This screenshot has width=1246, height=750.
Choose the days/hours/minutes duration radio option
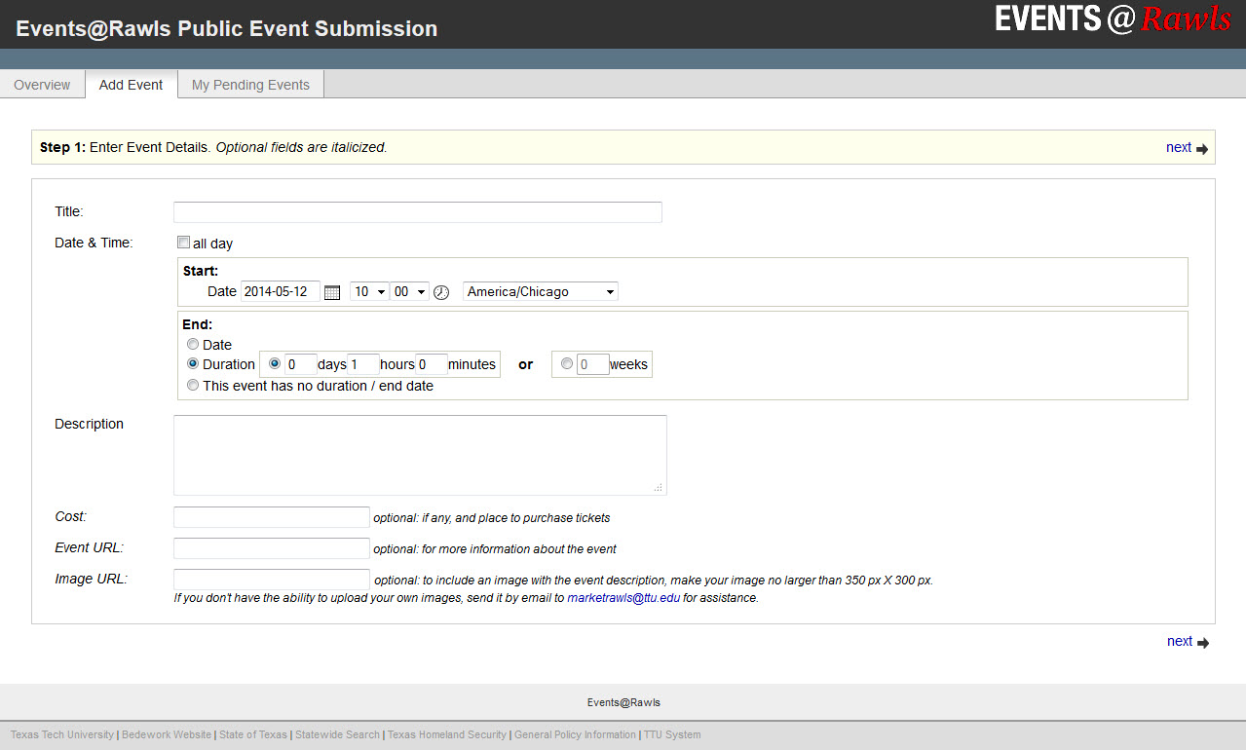point(275,364)
